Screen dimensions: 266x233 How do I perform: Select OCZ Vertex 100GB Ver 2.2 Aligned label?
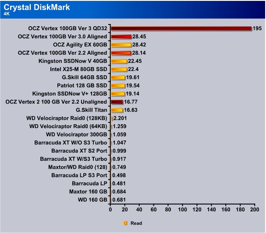[62, 53]
